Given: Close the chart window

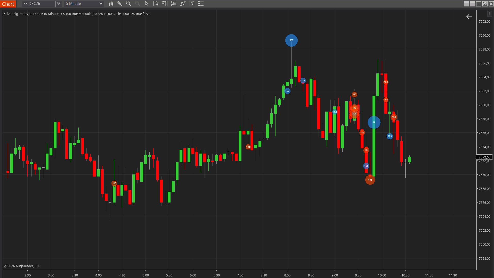Looking at the screenshot, I should tap(491, 4).
